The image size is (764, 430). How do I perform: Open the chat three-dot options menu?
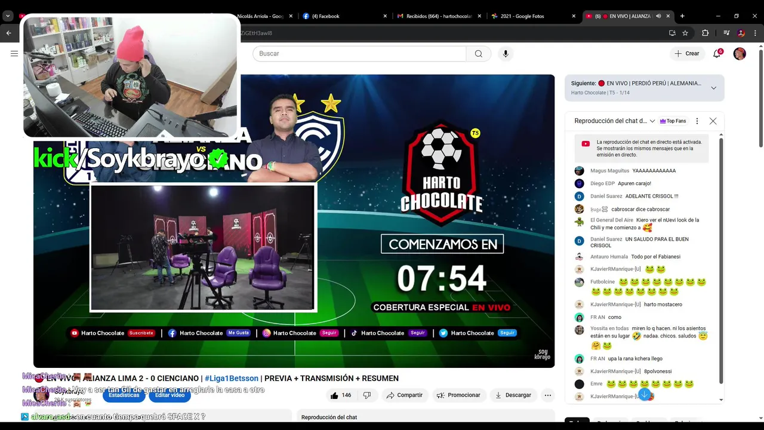(697, 121)
